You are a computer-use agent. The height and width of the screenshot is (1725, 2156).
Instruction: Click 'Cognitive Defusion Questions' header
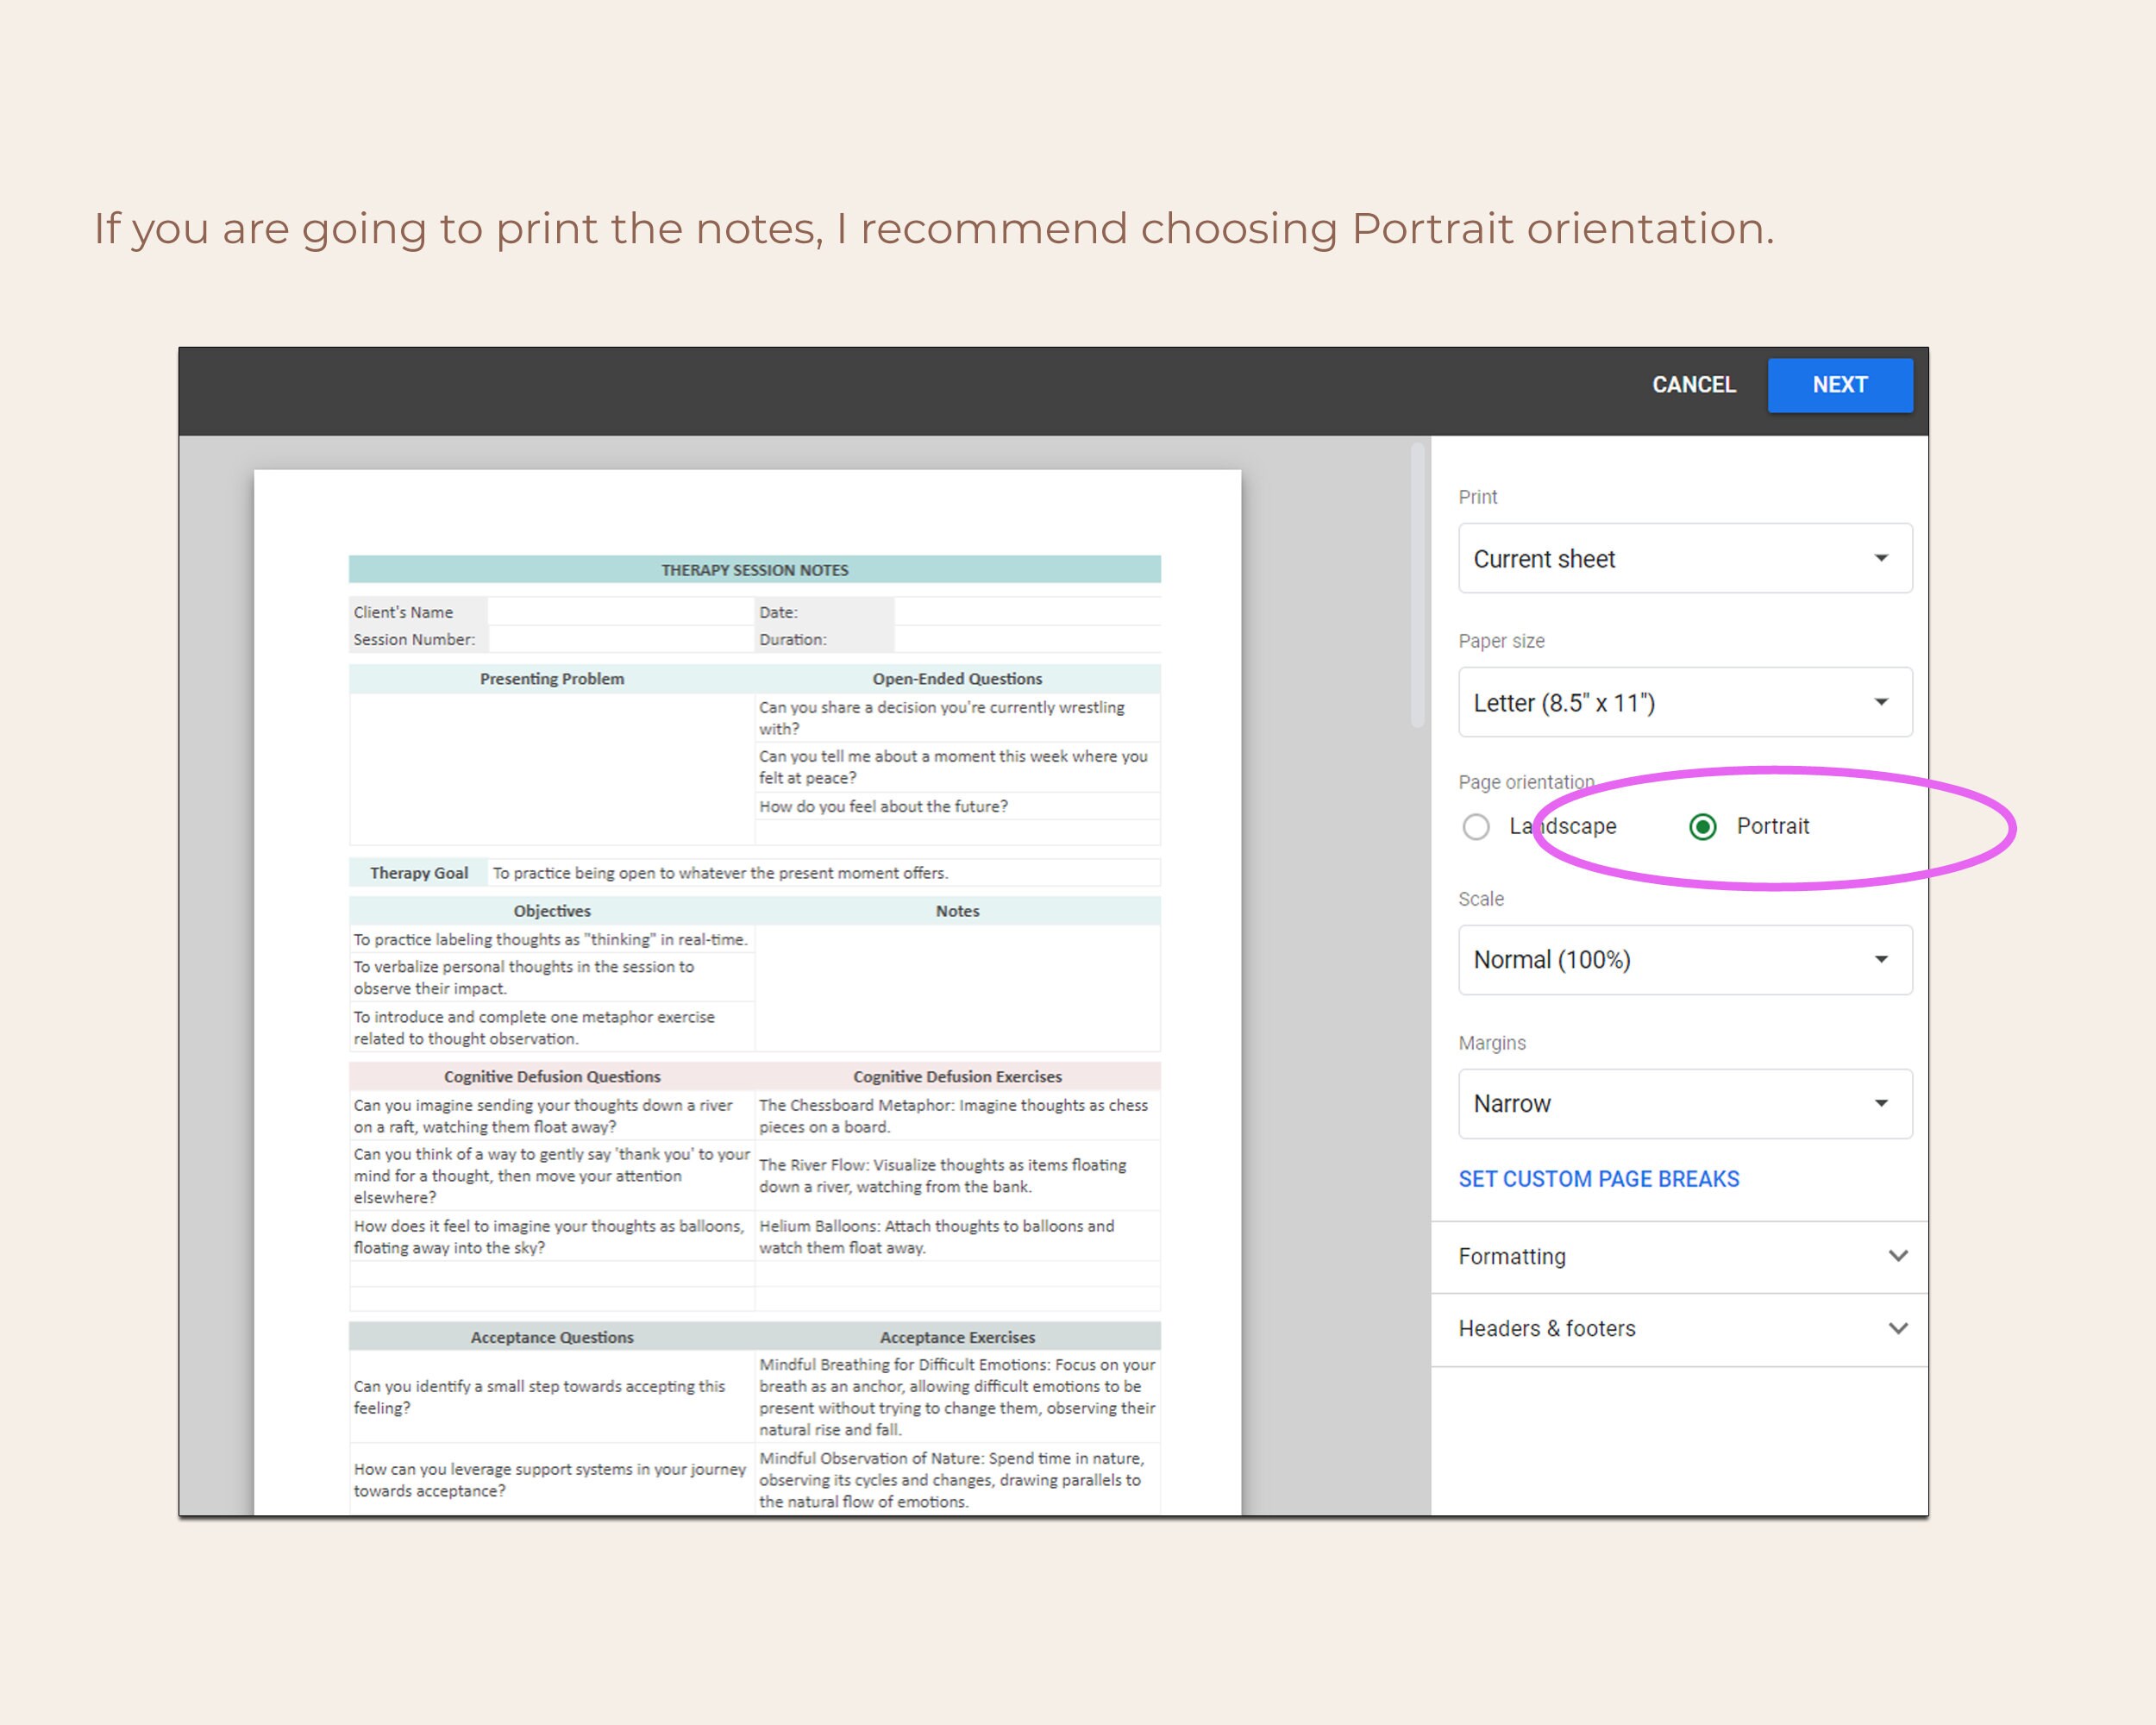click(x=552, y=1077)
